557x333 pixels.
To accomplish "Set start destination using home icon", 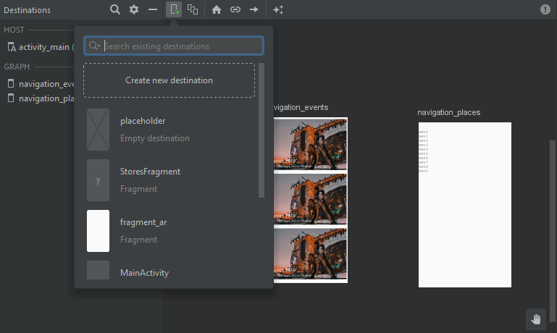I will point(216,9).
